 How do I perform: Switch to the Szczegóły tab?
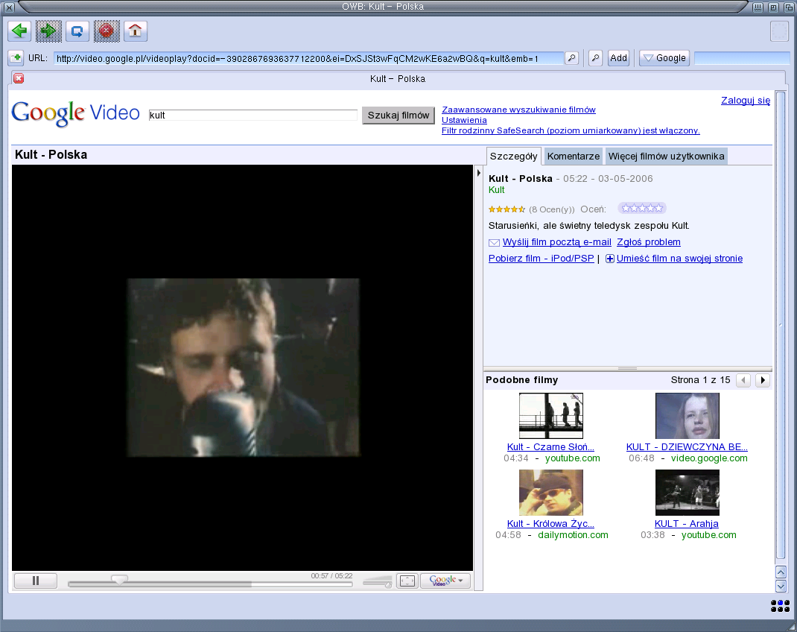pyautogui.click(x=513, y=156)
